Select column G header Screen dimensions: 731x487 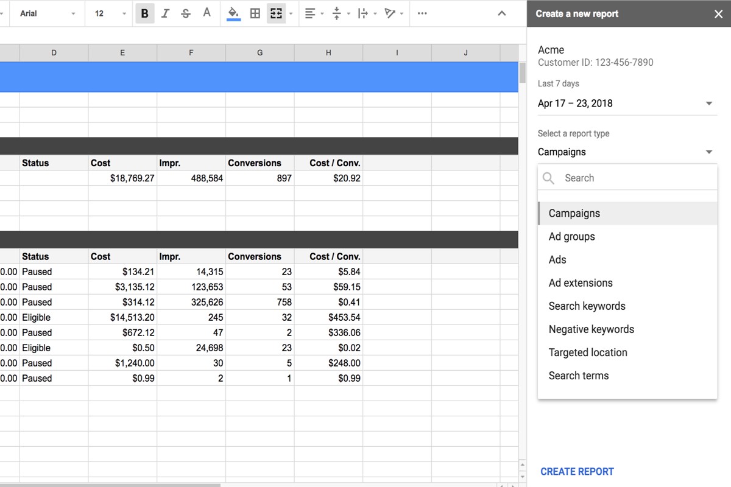coord(260,53)
